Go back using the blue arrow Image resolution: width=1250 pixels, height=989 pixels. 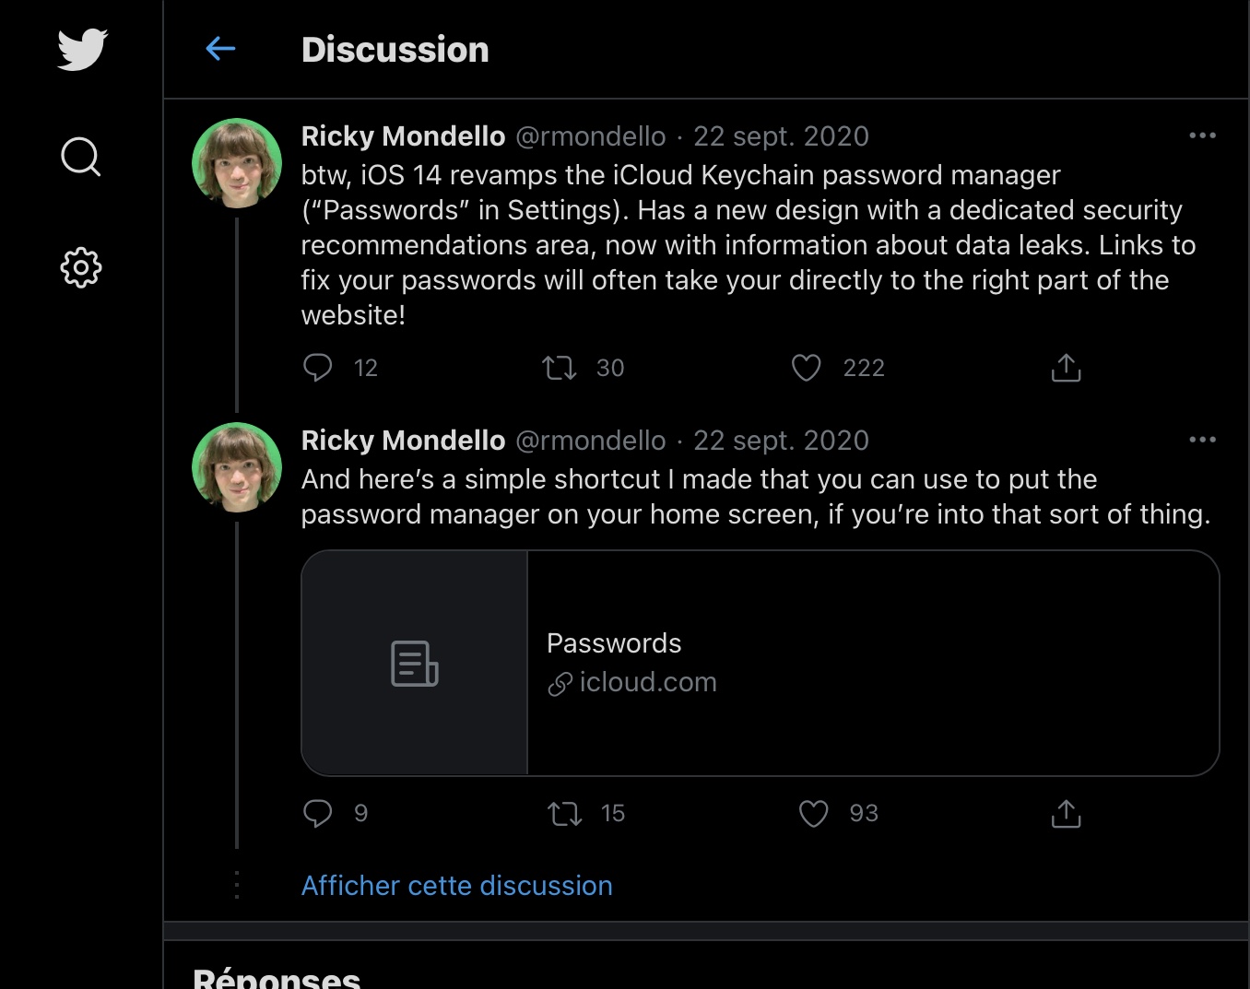(220, 49)
